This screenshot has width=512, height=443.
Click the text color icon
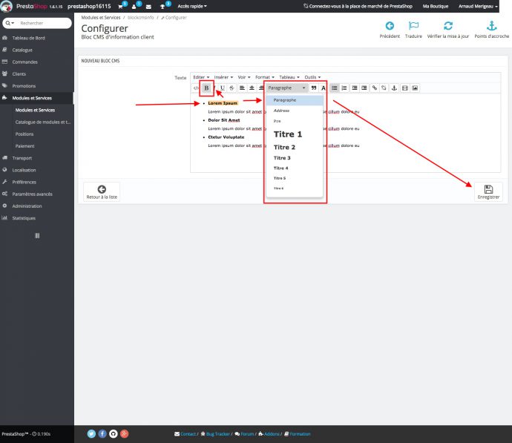[324, 88]
